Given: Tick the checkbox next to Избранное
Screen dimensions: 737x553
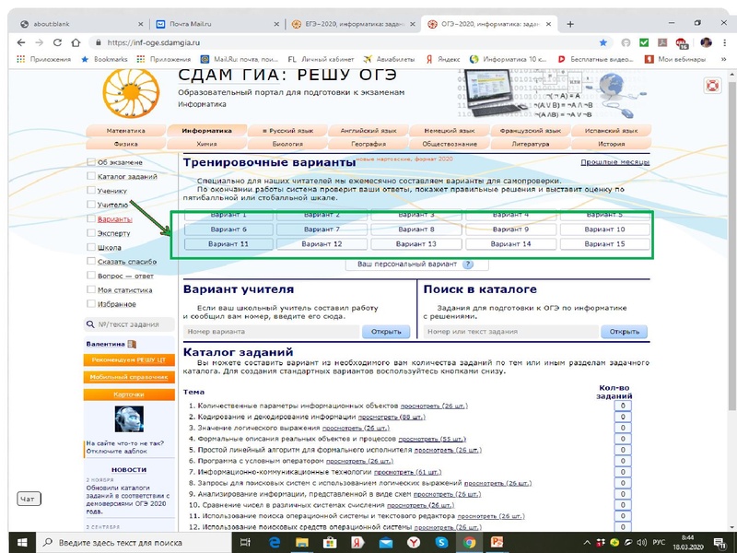Looking at the screenshot, I should [90, 303].
